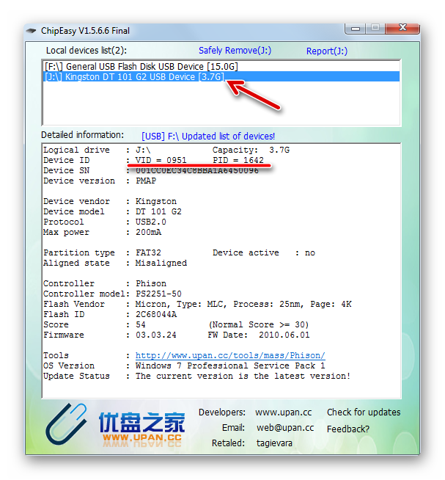Viewport: 445px width, 480px height.
Task: Click Update Status latest version line
Action: pos(243,376)
